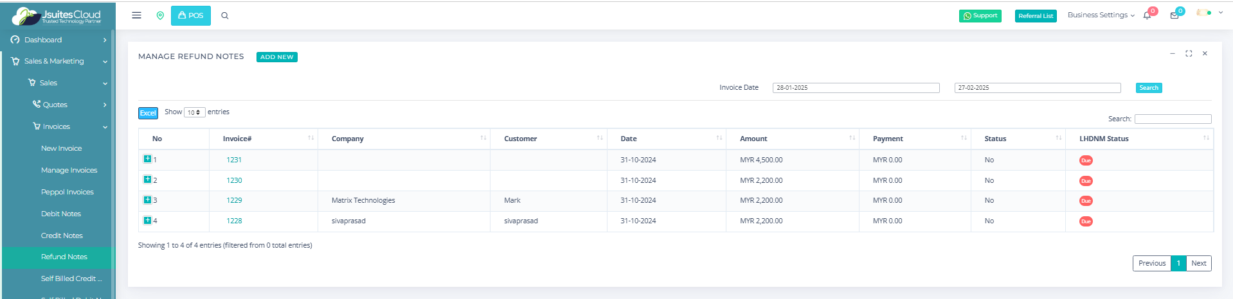Click the JsuitesCloud logo

(x=57, y=16)
